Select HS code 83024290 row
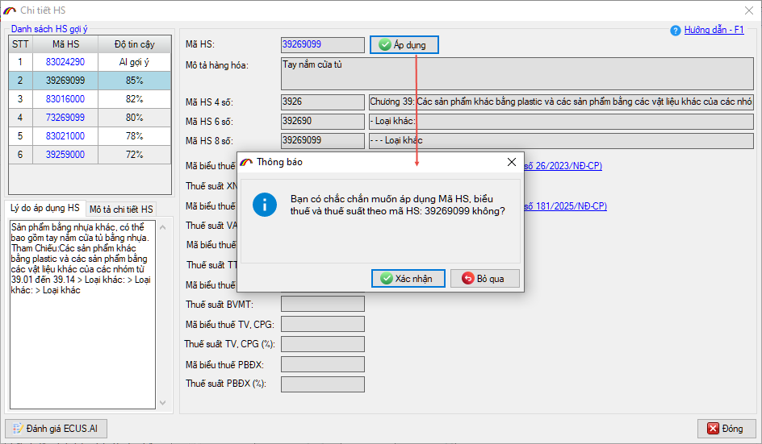The width and height of the screenshot is (762, 444). [x=65, y=62]
